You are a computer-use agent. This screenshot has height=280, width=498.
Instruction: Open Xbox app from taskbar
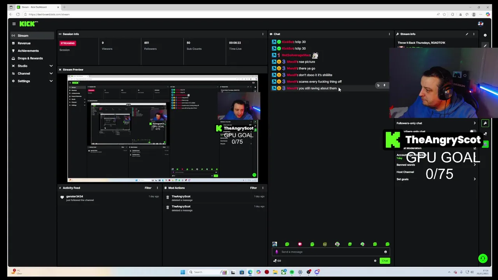click(283, 272)
